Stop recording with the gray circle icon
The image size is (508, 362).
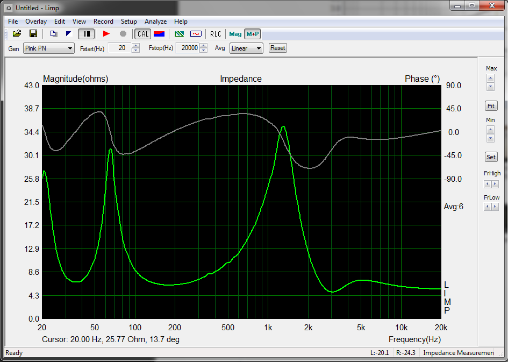click(123, 34)
